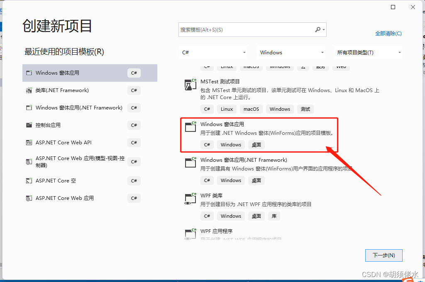Click the recent Windows 窗体应用(.NET Framework) icon
This screenshot has height=282, width=425.
click(x=29, y=107)
